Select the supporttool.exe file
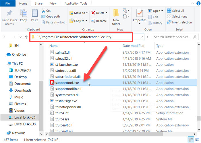 123,83
